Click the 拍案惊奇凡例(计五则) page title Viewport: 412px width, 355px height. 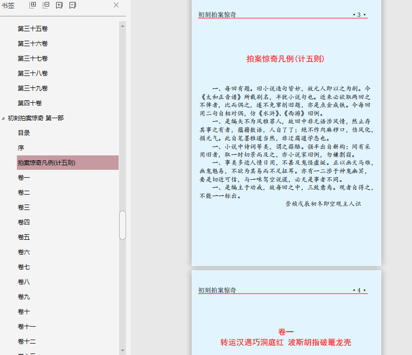tap(285, 59)
